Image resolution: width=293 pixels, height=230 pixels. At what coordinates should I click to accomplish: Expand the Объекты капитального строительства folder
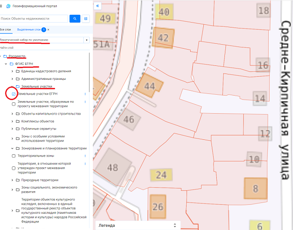click(12, 114)
